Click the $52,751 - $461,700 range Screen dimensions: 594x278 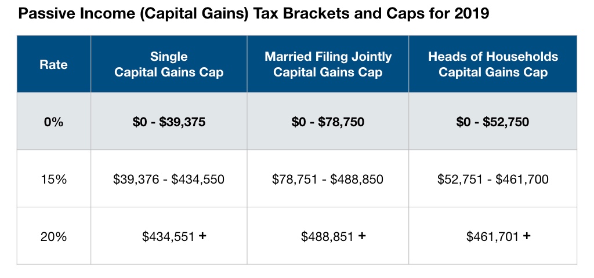(x=493, y=180)
